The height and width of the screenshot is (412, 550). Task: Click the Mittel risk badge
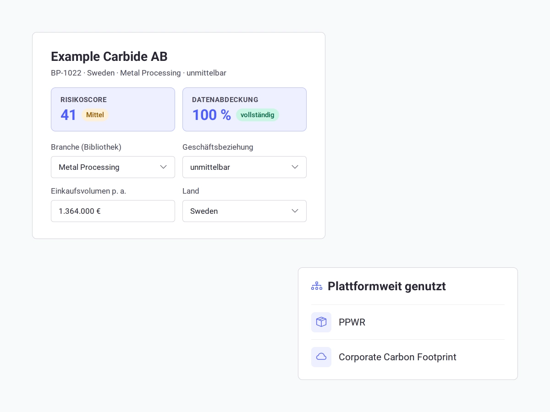[x=95, y=115]
